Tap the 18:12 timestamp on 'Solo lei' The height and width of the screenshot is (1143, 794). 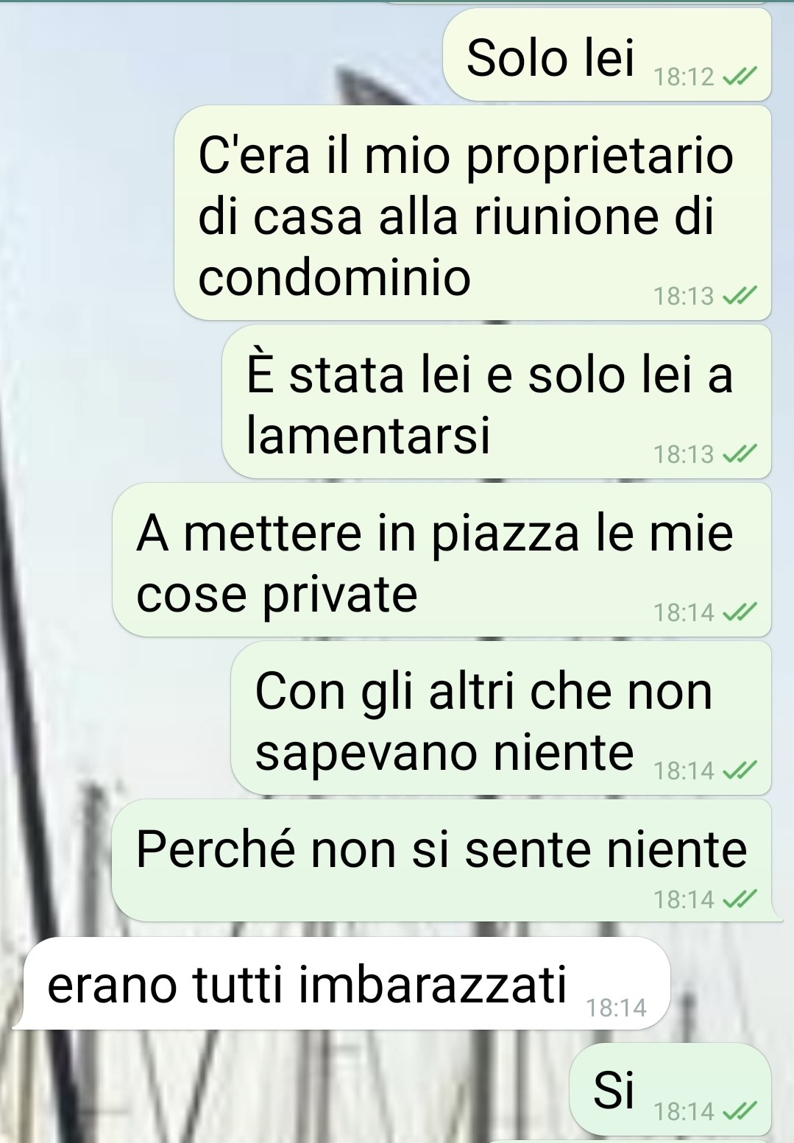point(684,77)
